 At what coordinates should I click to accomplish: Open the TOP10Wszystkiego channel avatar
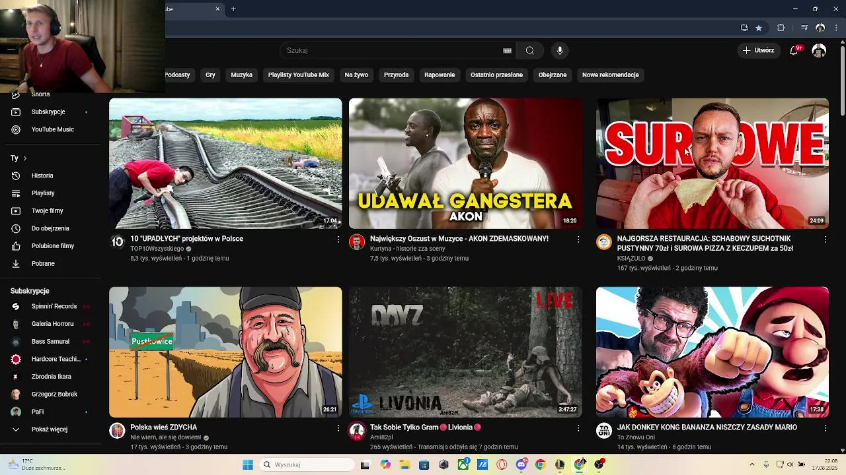(x=117, y=241)
